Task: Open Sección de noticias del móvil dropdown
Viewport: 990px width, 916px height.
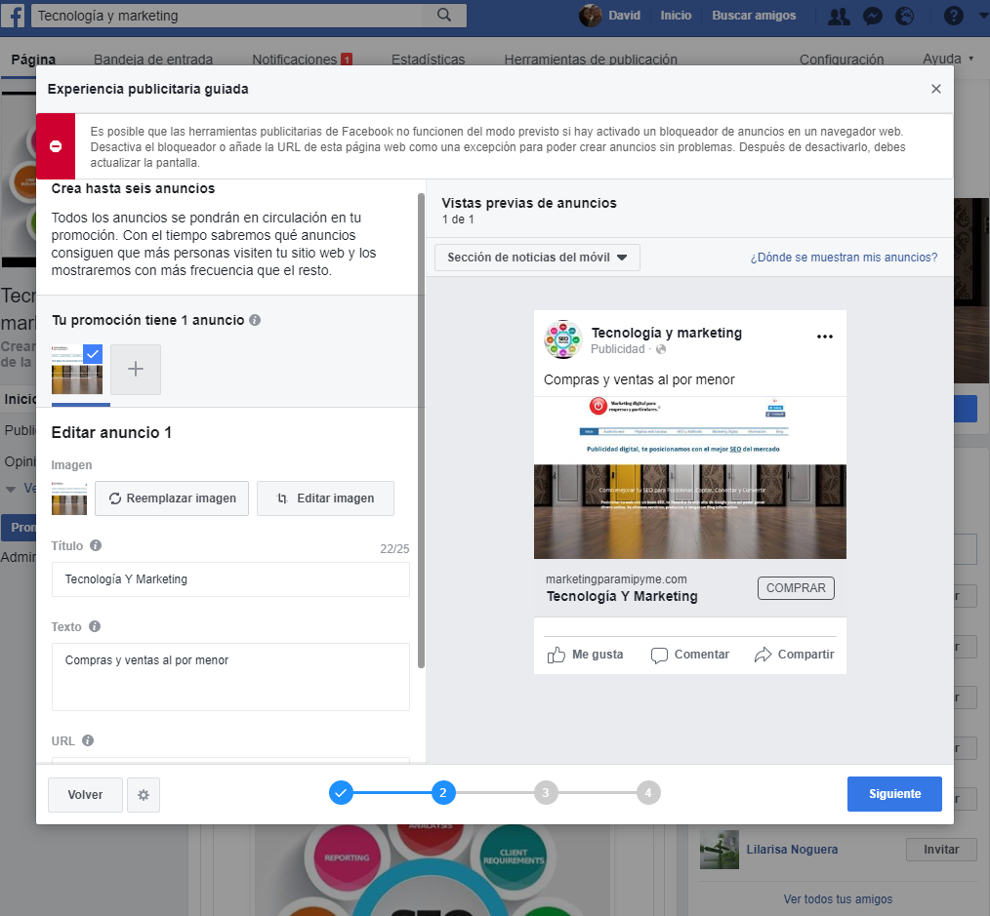Action: [537, 258]
